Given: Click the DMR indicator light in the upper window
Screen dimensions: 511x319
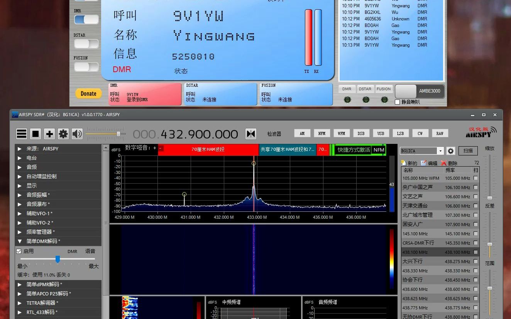Looking at the screenshot, I should [347, 100].
